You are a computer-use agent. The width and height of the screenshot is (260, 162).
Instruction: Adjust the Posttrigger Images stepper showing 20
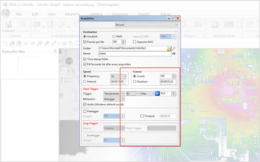123,140
